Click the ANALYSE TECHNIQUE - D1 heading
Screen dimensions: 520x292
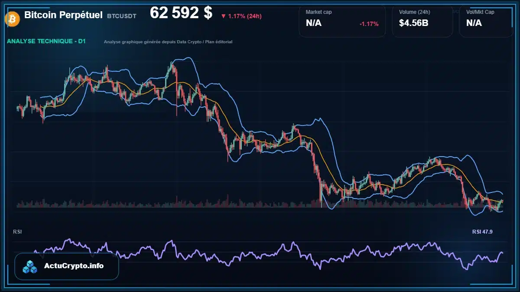[x=46, y=42]
